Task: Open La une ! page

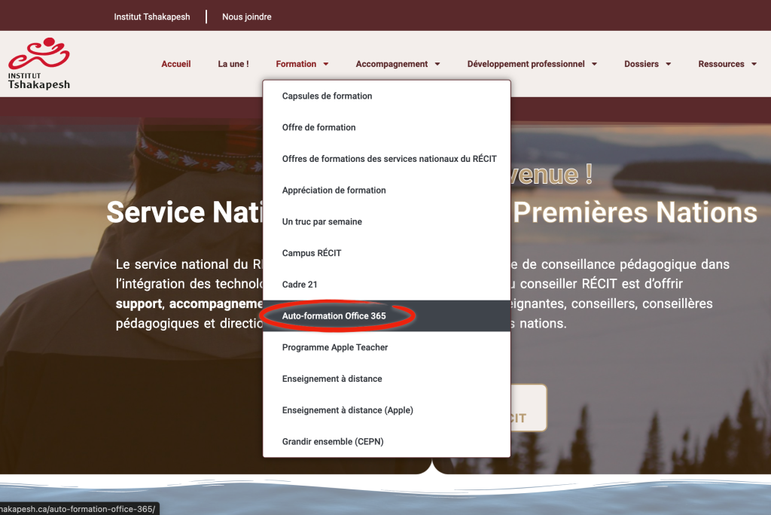Action: (233, 64)
